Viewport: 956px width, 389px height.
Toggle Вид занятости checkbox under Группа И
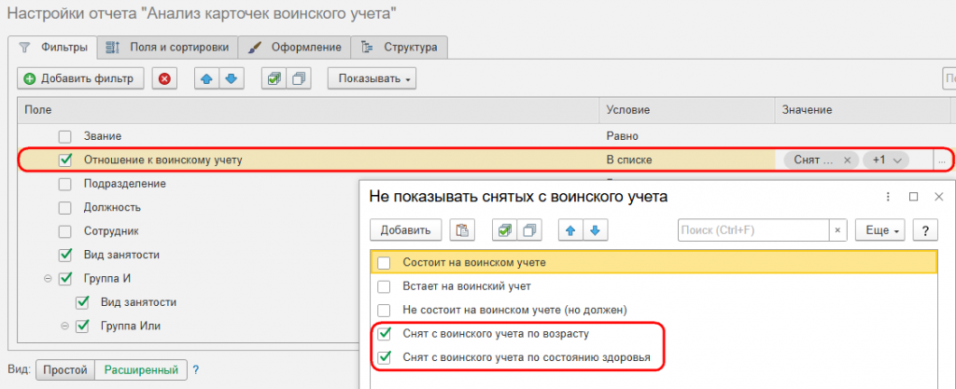(82, 302)
